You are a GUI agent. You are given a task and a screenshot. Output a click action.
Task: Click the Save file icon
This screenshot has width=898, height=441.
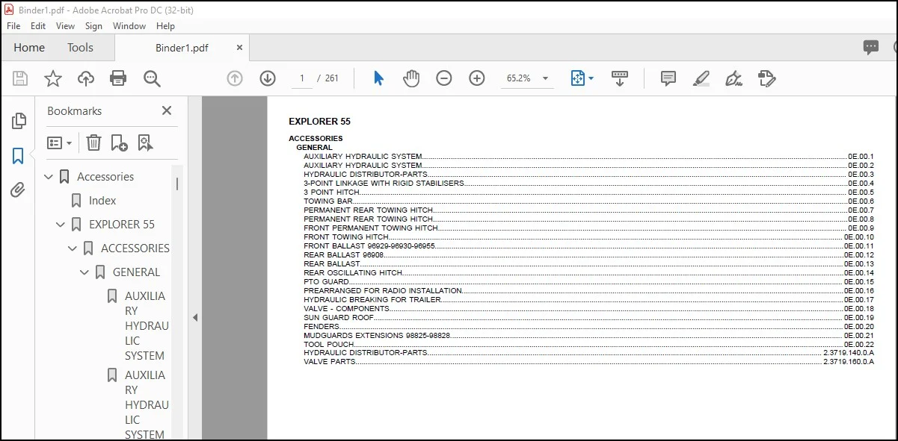[x=20, y=78]
